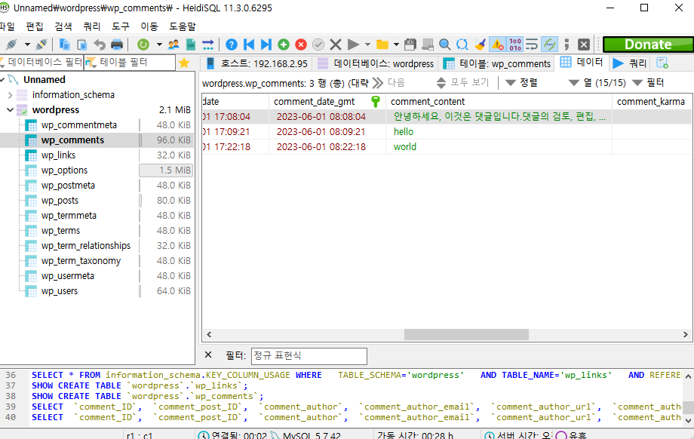
Task: Click the Cancel editing X icon
Action: click(x=336, y=45)
